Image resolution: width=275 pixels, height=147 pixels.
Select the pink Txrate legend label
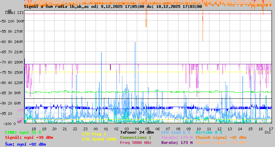177,137
